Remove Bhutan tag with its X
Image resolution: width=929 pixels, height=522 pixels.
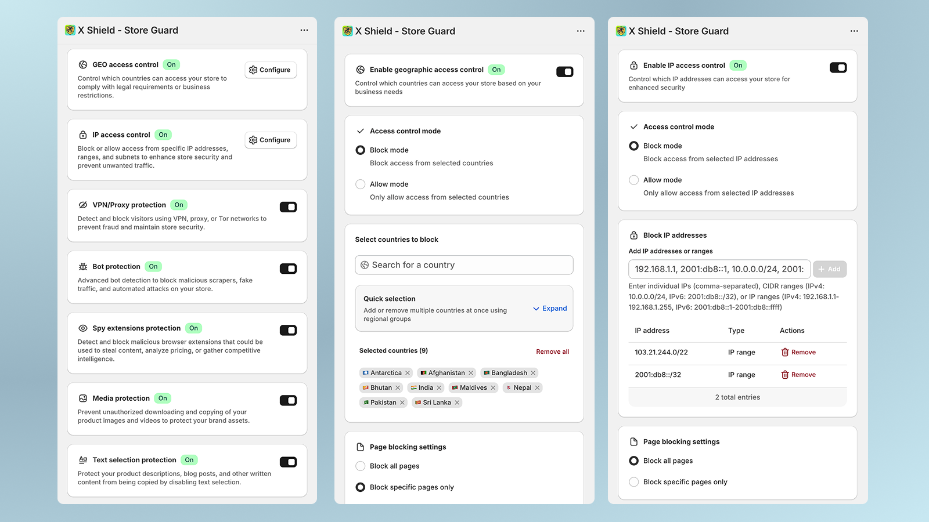[398, 388]
